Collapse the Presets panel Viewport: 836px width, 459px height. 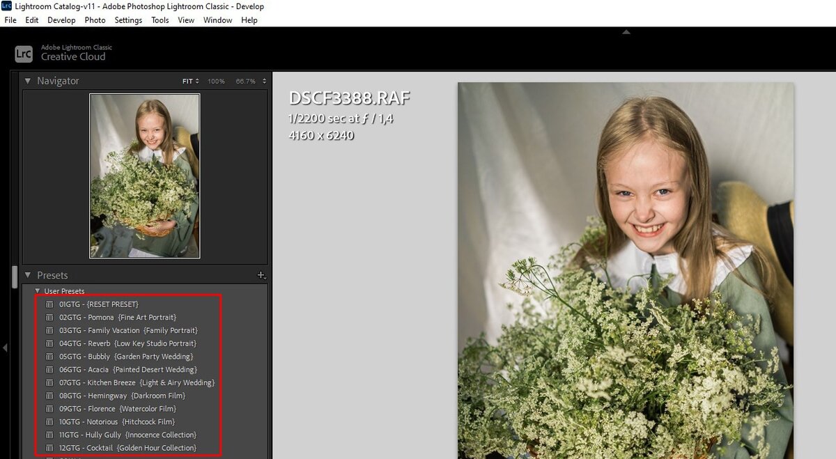(x=28, y=275)
